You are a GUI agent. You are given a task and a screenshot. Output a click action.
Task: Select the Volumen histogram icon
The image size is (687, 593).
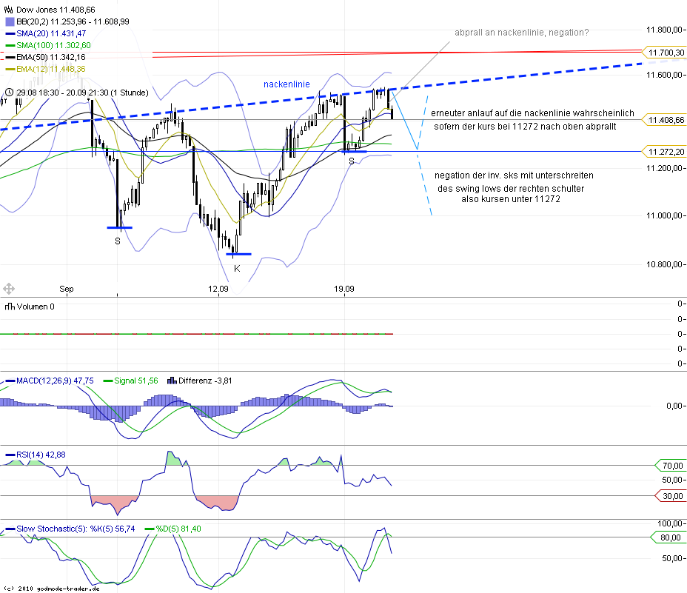(x=8, y=306)
